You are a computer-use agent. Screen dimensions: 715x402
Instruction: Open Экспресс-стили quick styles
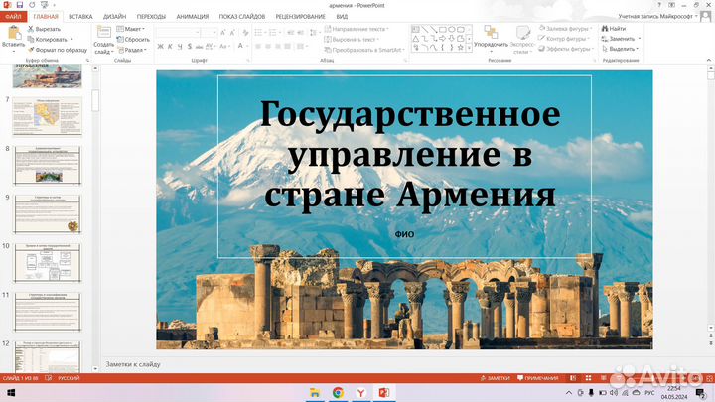(x=522, y=40)
